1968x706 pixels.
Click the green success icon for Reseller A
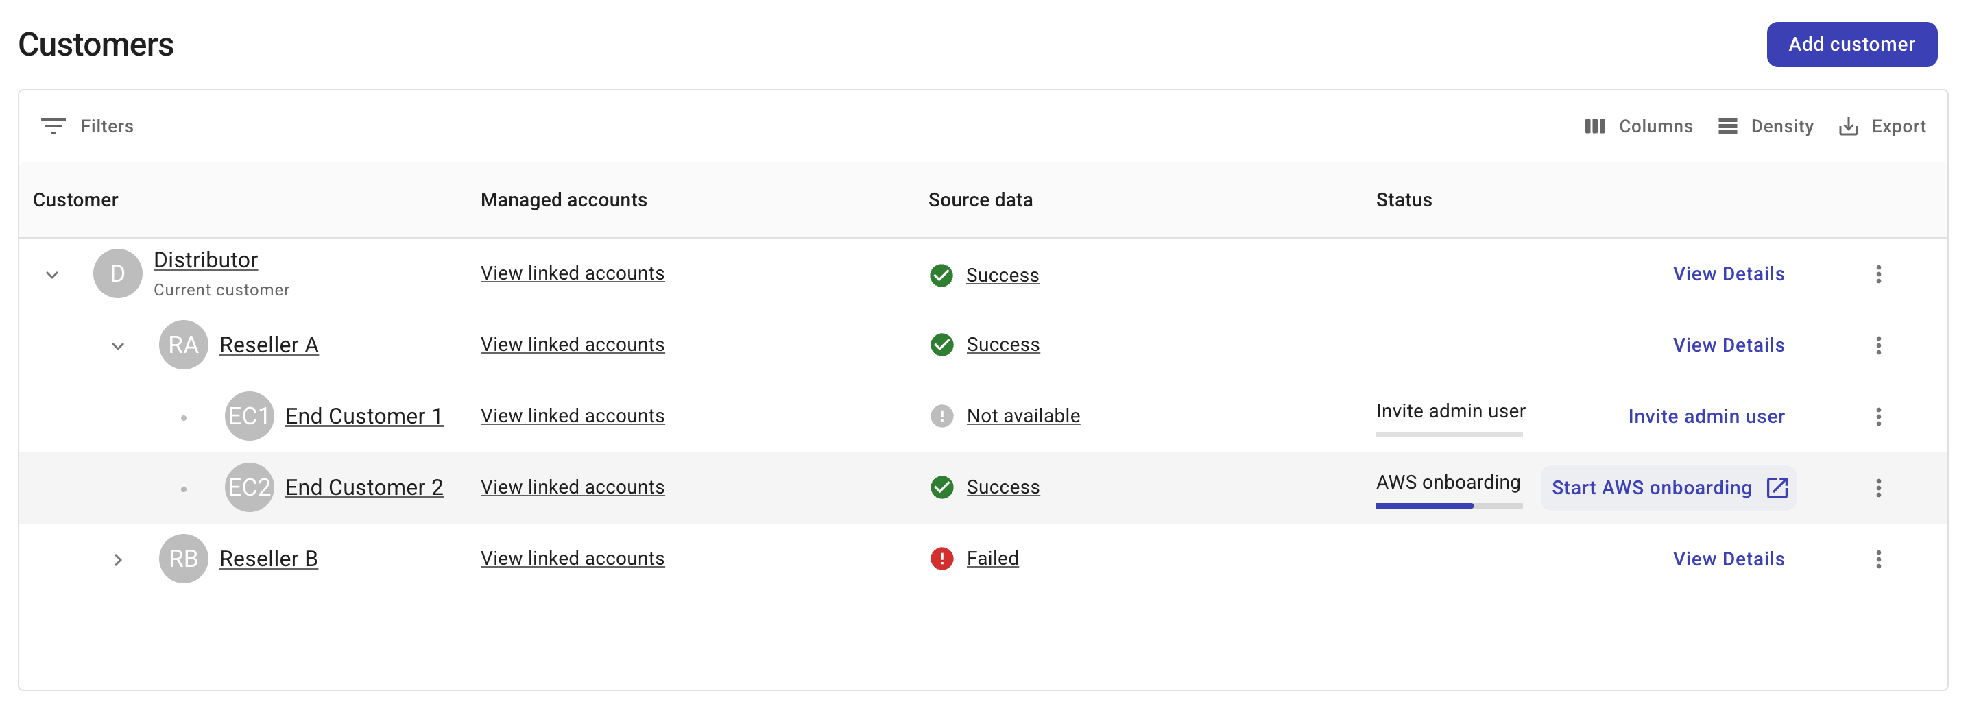click(941, 345)
